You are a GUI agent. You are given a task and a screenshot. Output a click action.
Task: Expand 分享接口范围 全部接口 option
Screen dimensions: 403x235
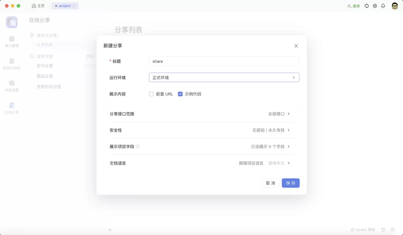(201, 114)
